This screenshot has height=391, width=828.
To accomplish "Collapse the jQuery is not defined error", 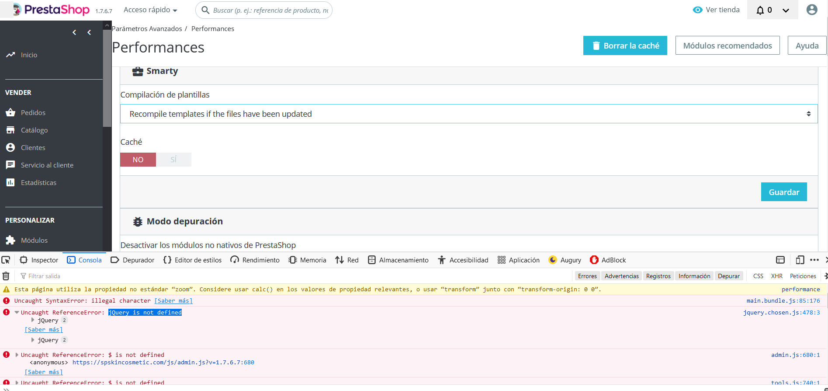I will (x=17, y=312).
